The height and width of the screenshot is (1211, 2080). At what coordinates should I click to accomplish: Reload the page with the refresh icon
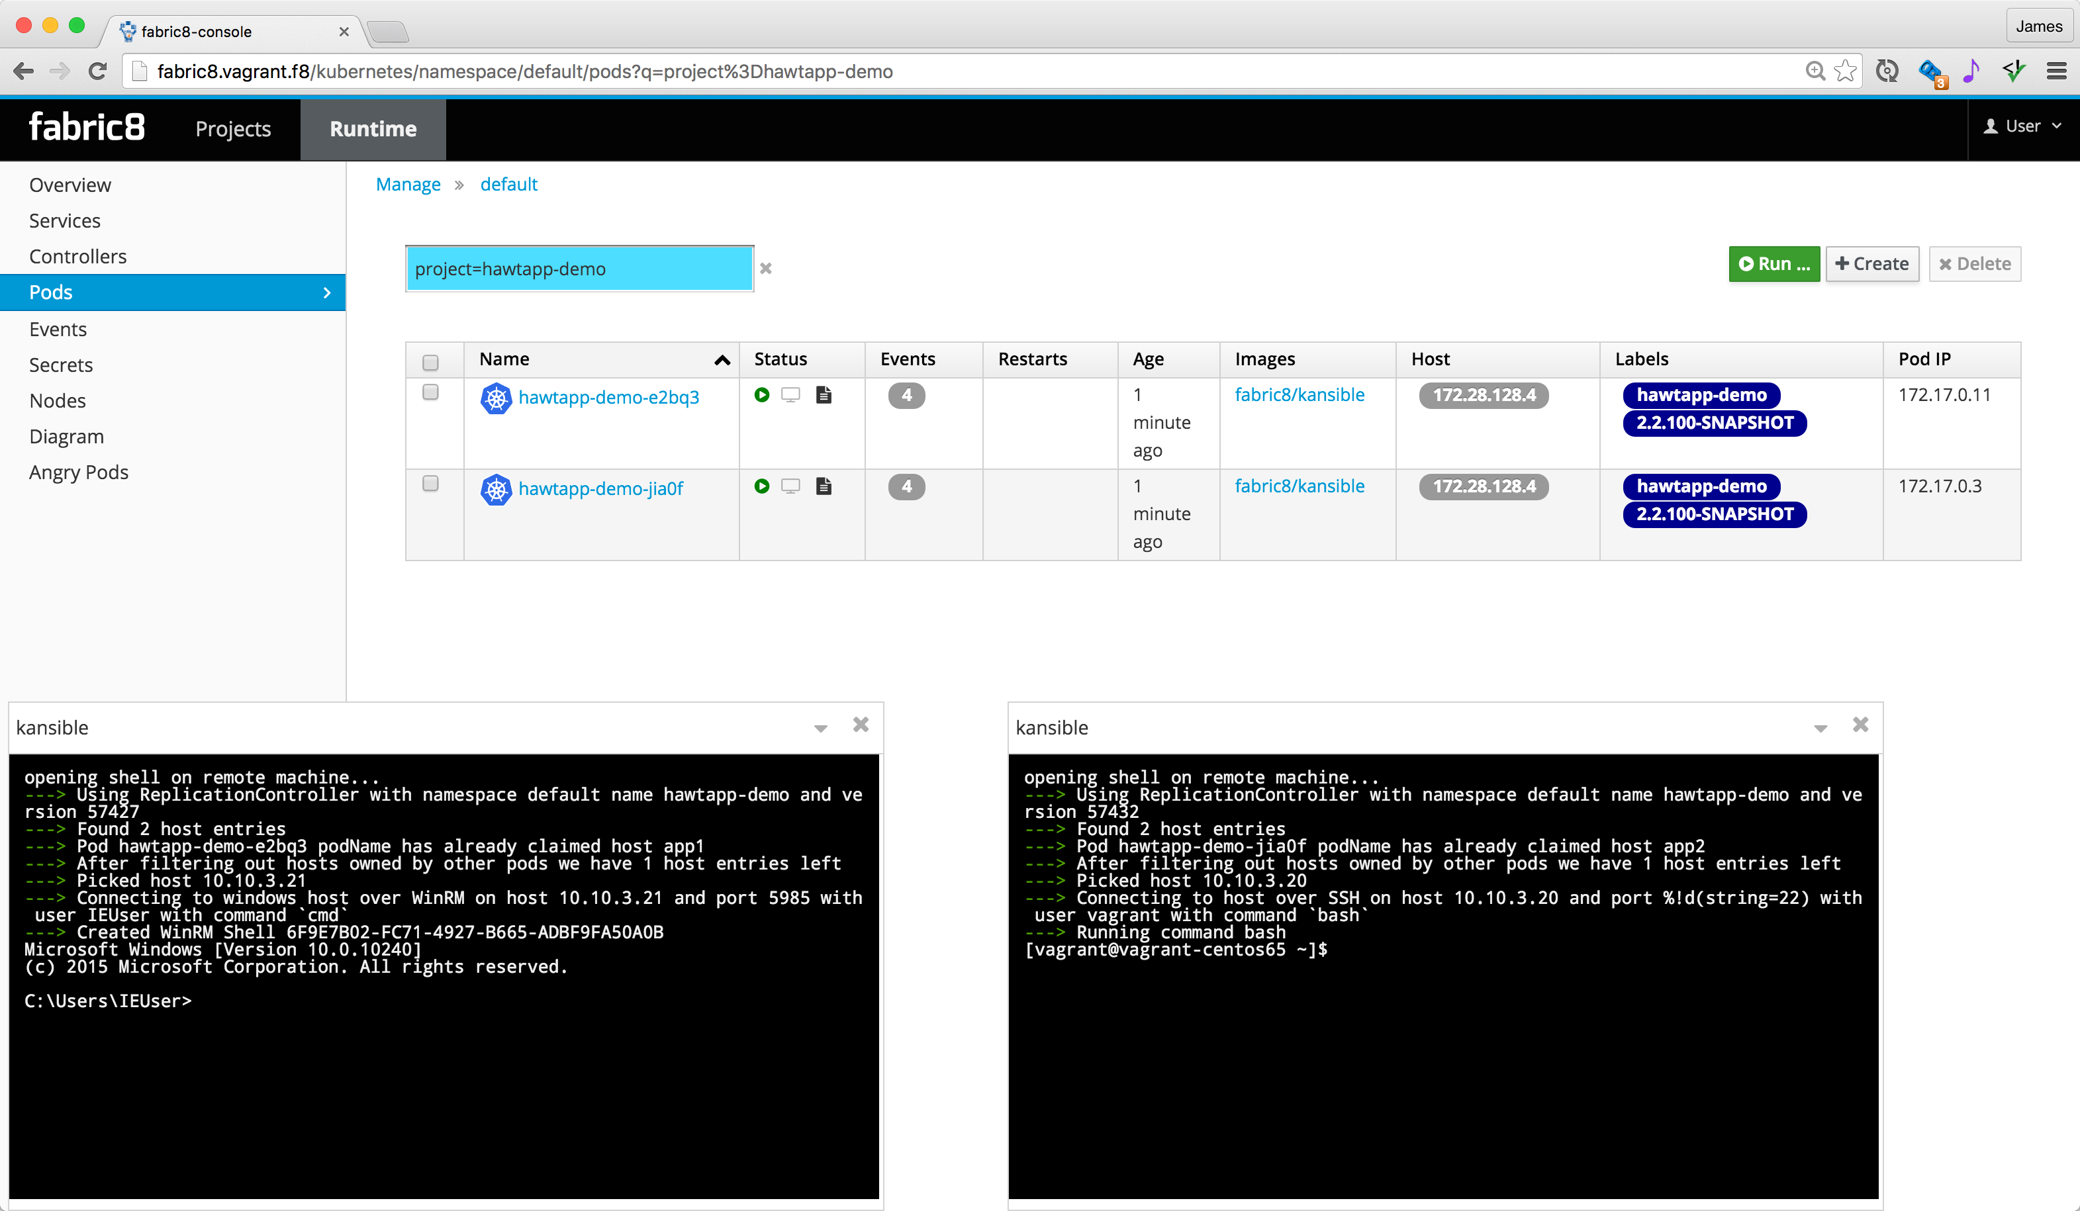(x=97, y=71)
